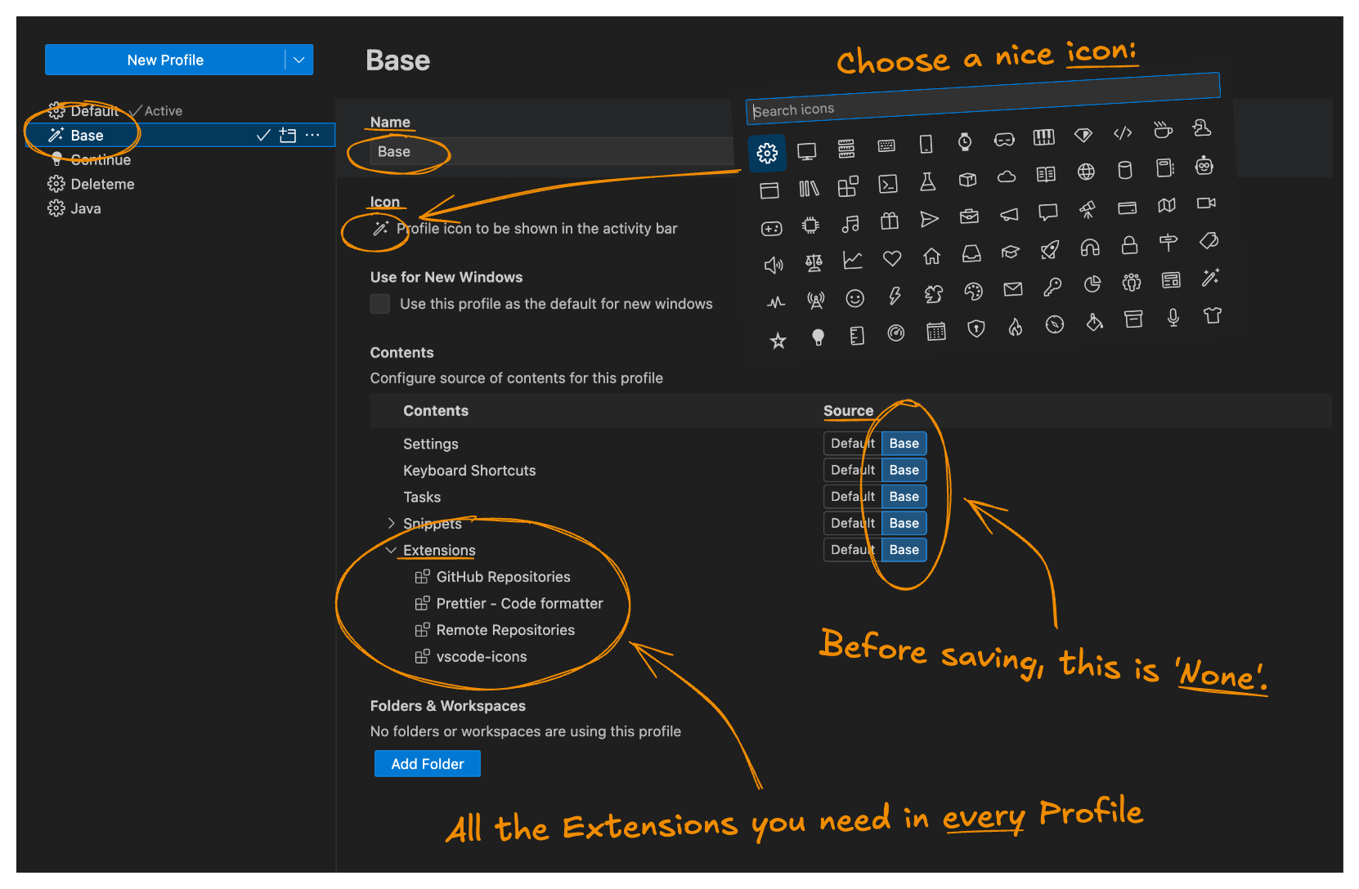The image size is (1359, 889).
Task: Set Extensions source to Default
Action: tap(853, 550)
